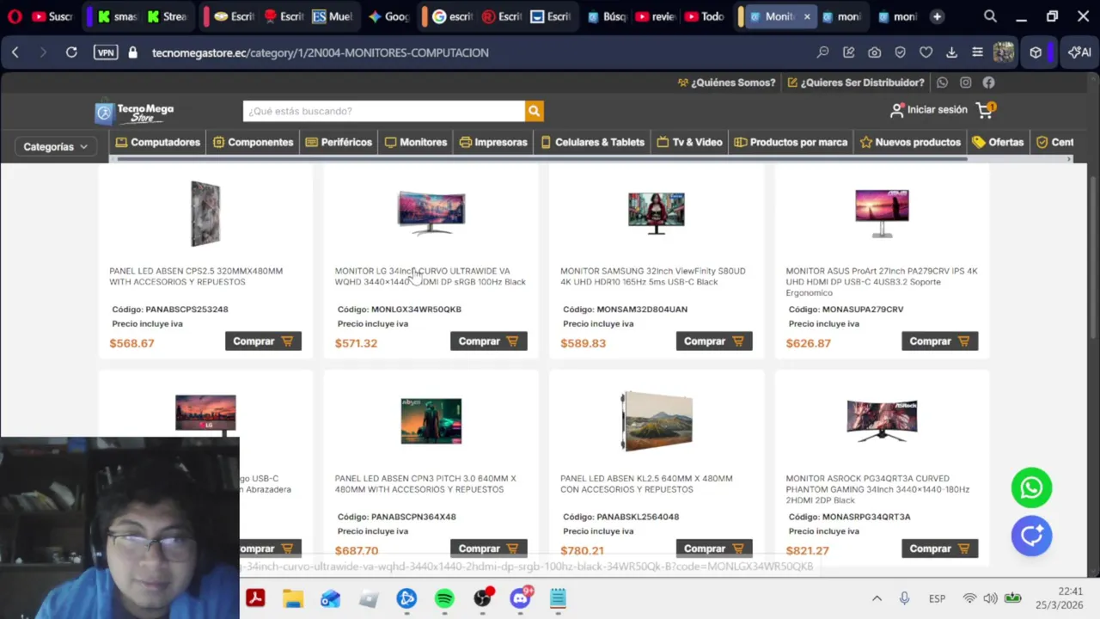
Task: Click the browser address bar URL
Action: click(x=321, y=52)
